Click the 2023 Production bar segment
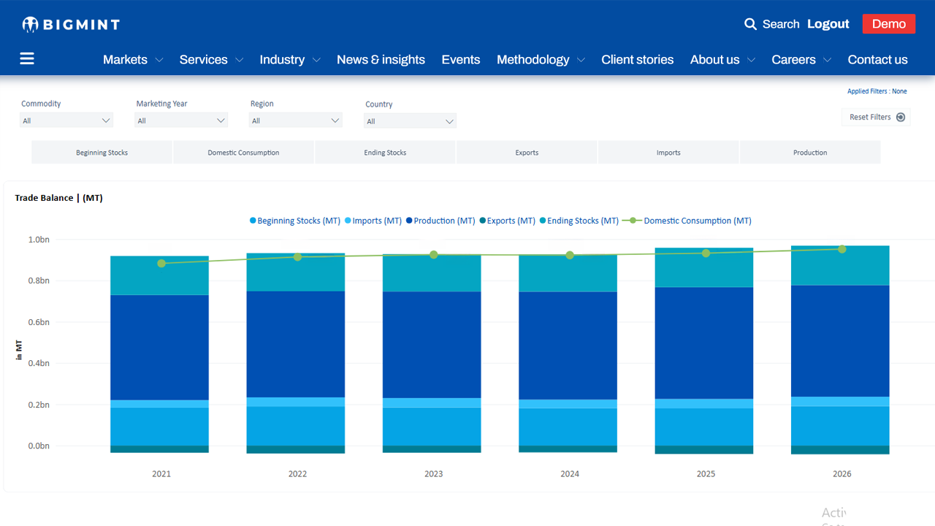The width and height of the screenshot is (935, 526). point(432,345)
